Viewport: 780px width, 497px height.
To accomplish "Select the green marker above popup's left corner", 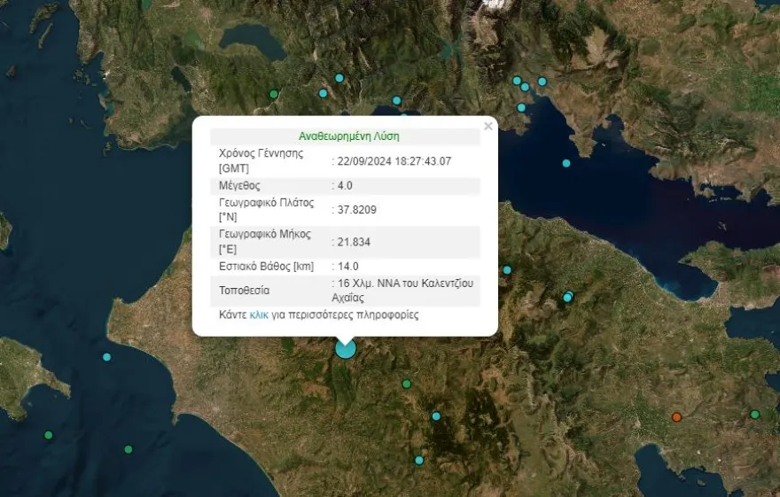I will 274,94.
